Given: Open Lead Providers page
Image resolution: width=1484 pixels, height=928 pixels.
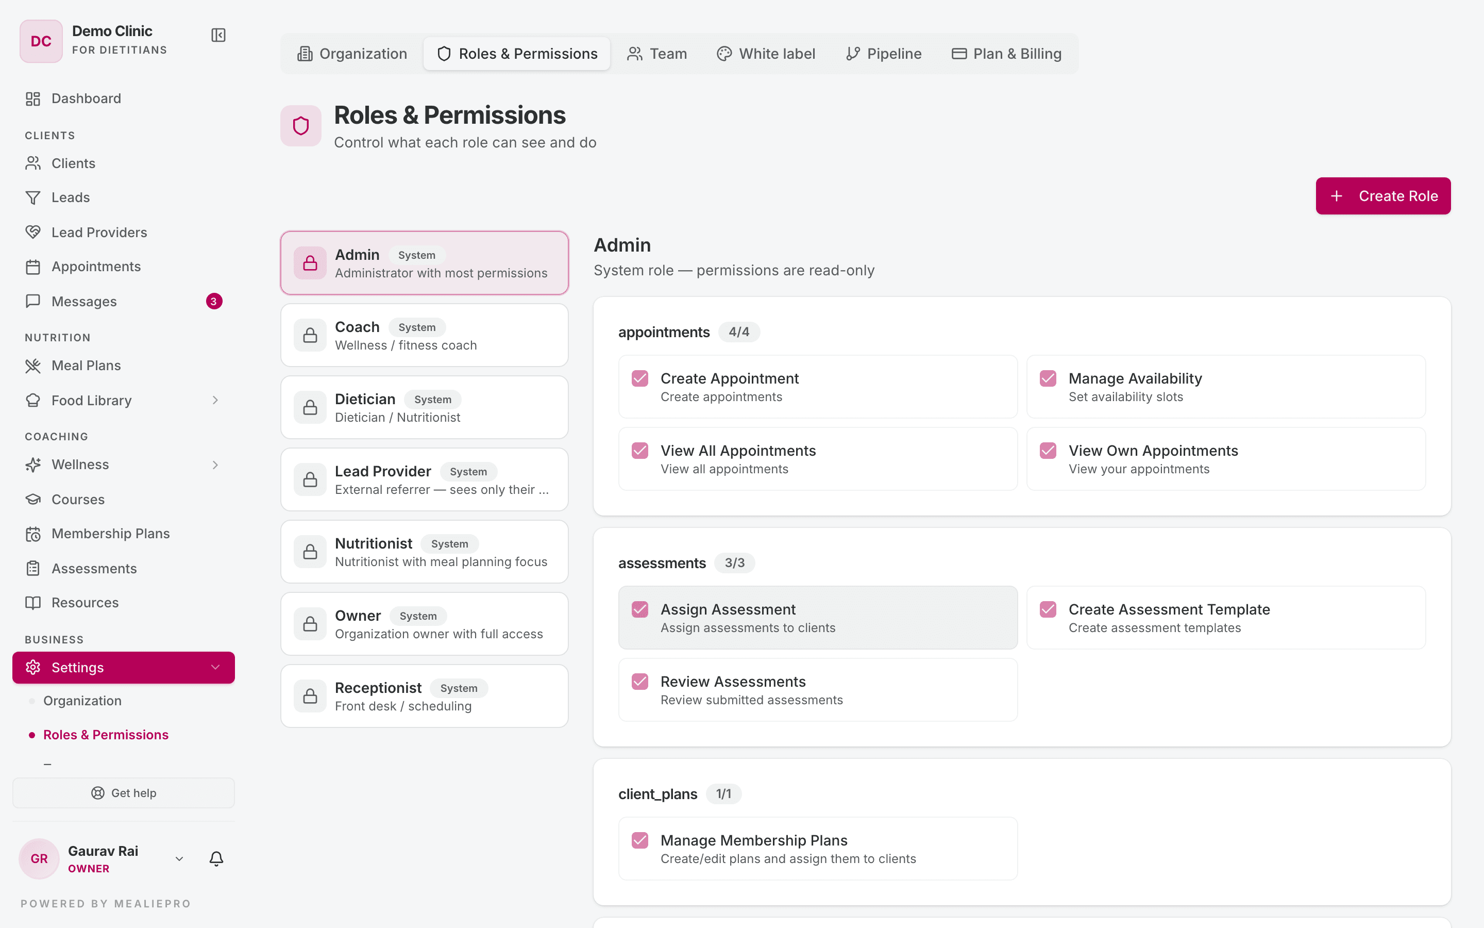Looking at the screenshot, I should tap(123, 232).
